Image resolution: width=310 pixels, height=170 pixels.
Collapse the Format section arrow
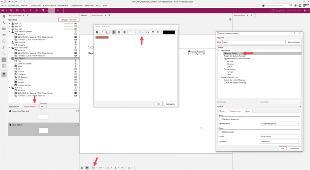(x=300, y=107)
